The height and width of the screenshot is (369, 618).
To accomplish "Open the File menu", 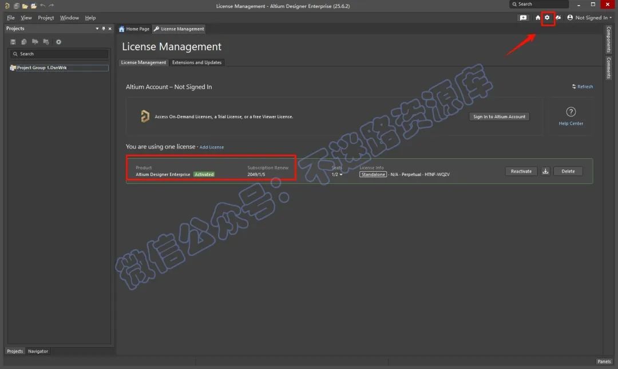I will 11,18.
